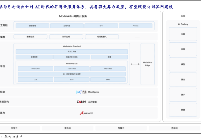This screenshot has height=139, width=201.
Task: Click the 框架 row label
Action: tap(2, 92)
